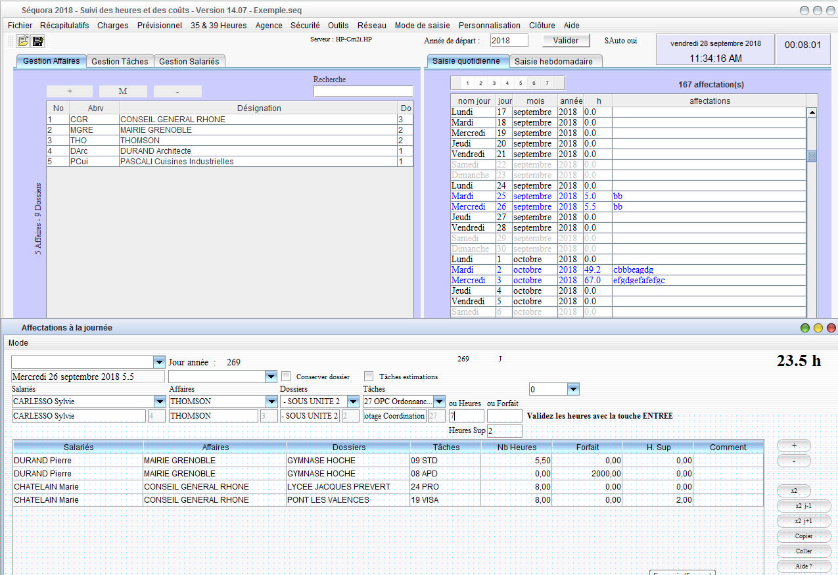This screenshot has width=838, height=575.
Task: Select day 5 in the numbered day selector
Action: (520, 83)
